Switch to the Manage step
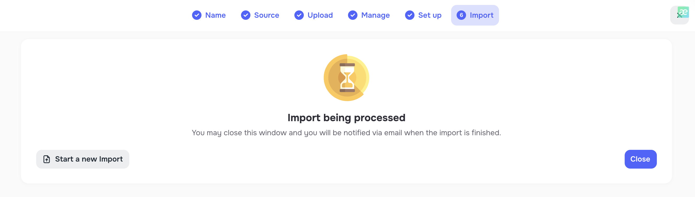 [375, 15]
